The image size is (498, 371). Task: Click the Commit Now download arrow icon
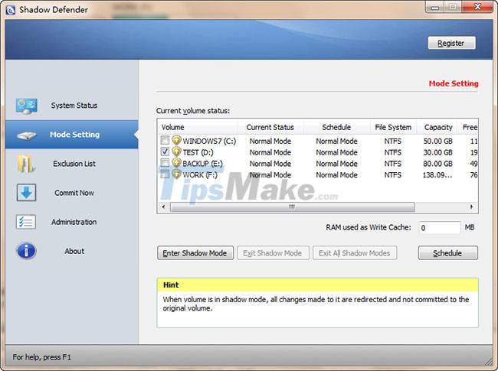[x=26, y=193]
